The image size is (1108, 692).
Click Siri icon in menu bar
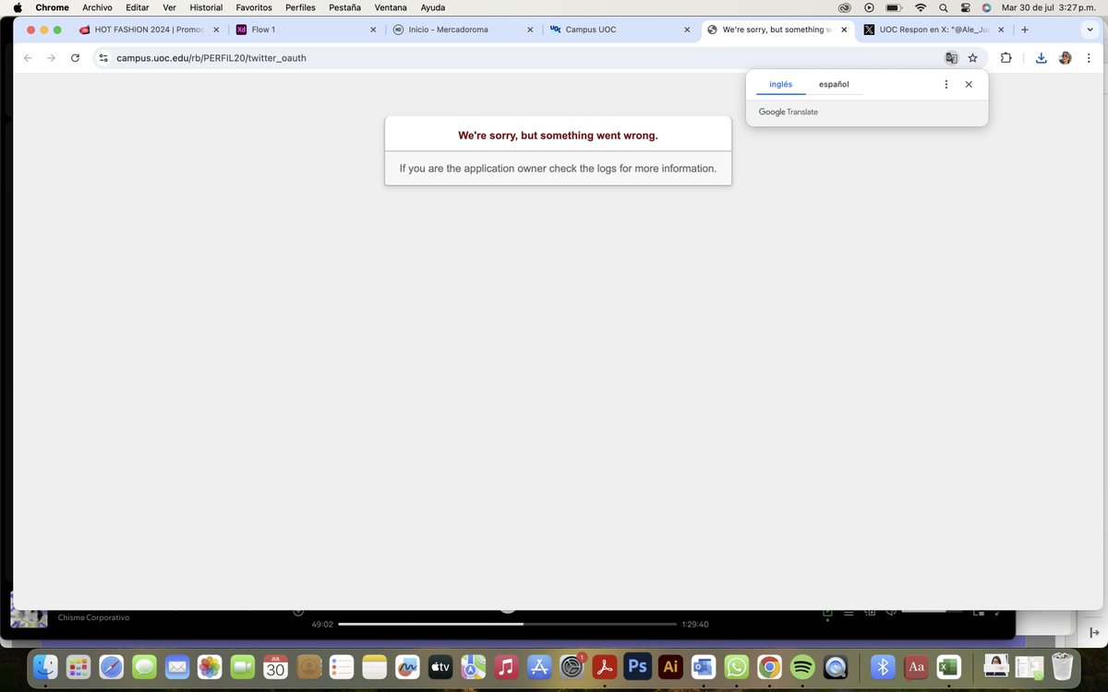click(x=986, y=7)
